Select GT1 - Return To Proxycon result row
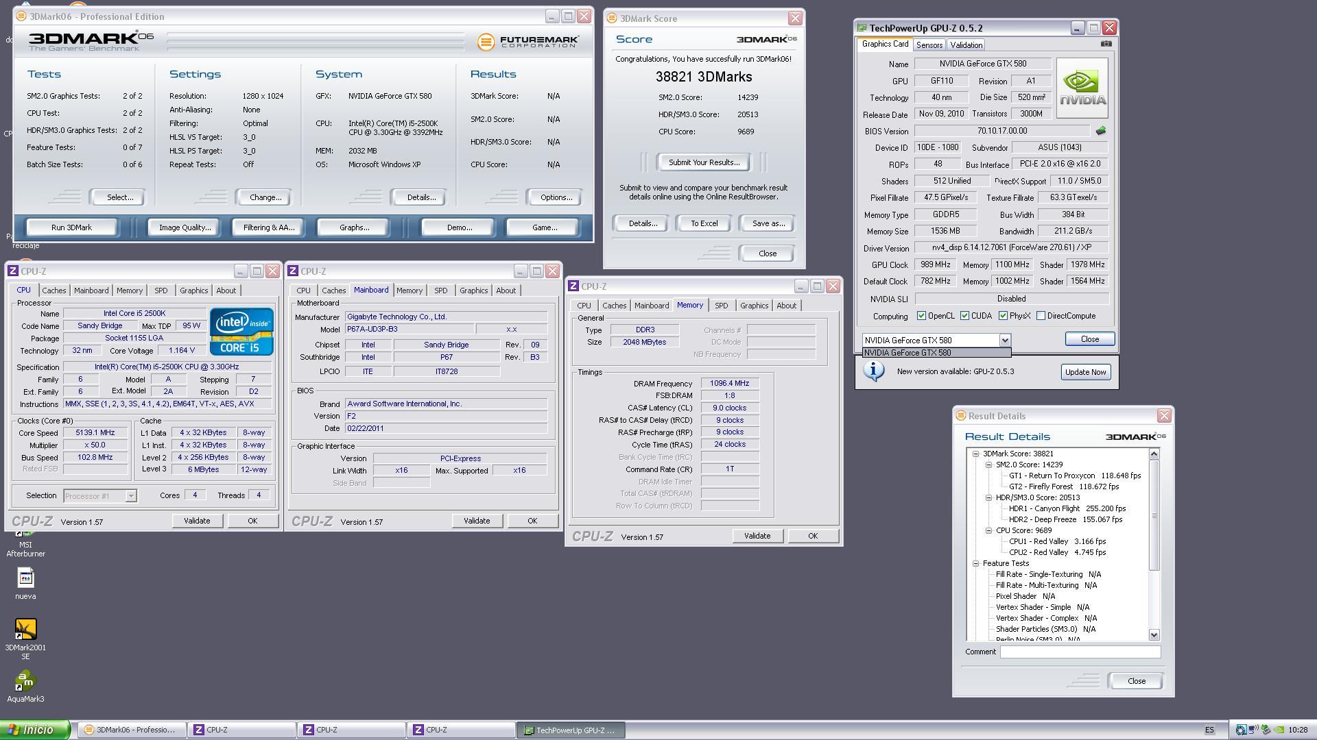The height and width of the screenshot is (740, 1317). [1074, 476]
